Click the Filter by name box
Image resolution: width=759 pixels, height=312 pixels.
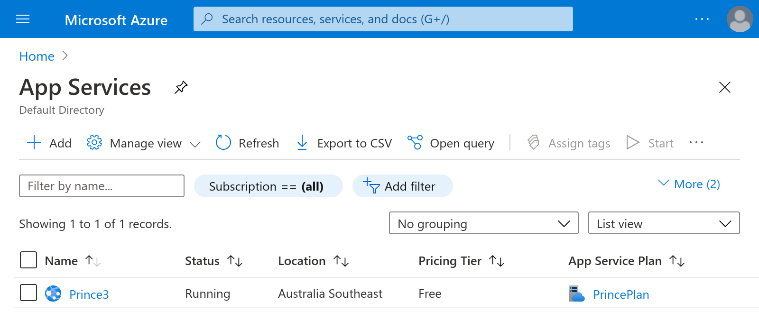102,186
